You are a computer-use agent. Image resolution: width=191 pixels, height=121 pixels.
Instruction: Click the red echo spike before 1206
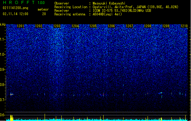click(x=103, y=94)
